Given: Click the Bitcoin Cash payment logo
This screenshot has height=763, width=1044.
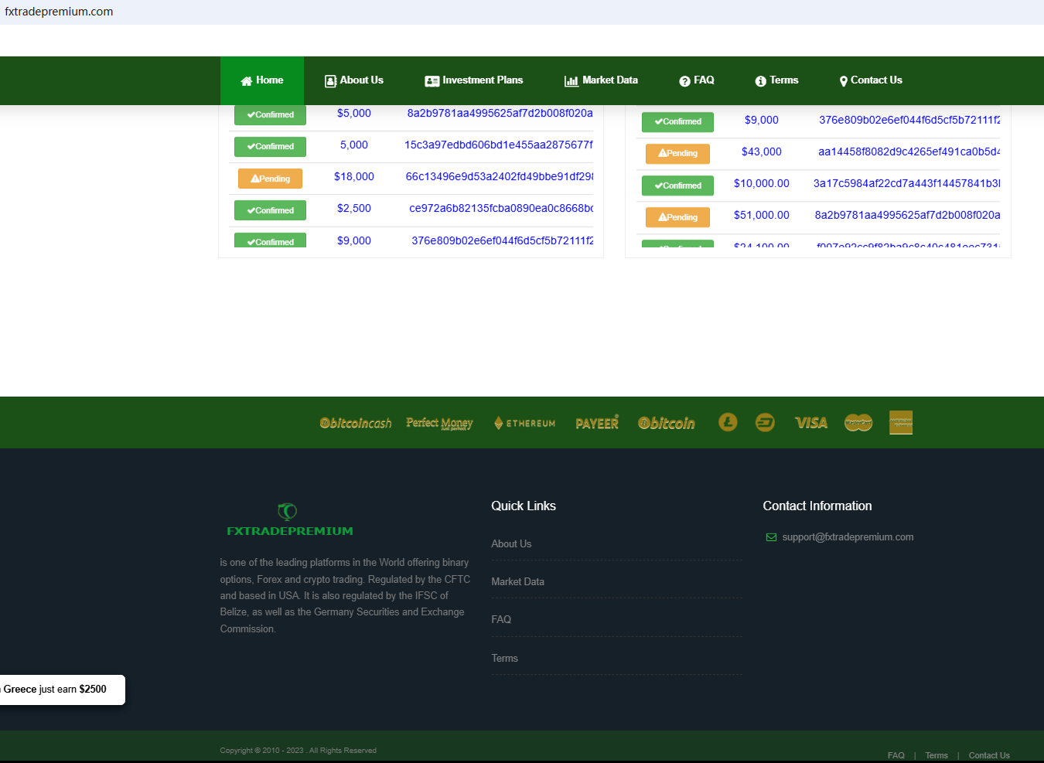Looking at the screenshot, I should click(356, 423).
